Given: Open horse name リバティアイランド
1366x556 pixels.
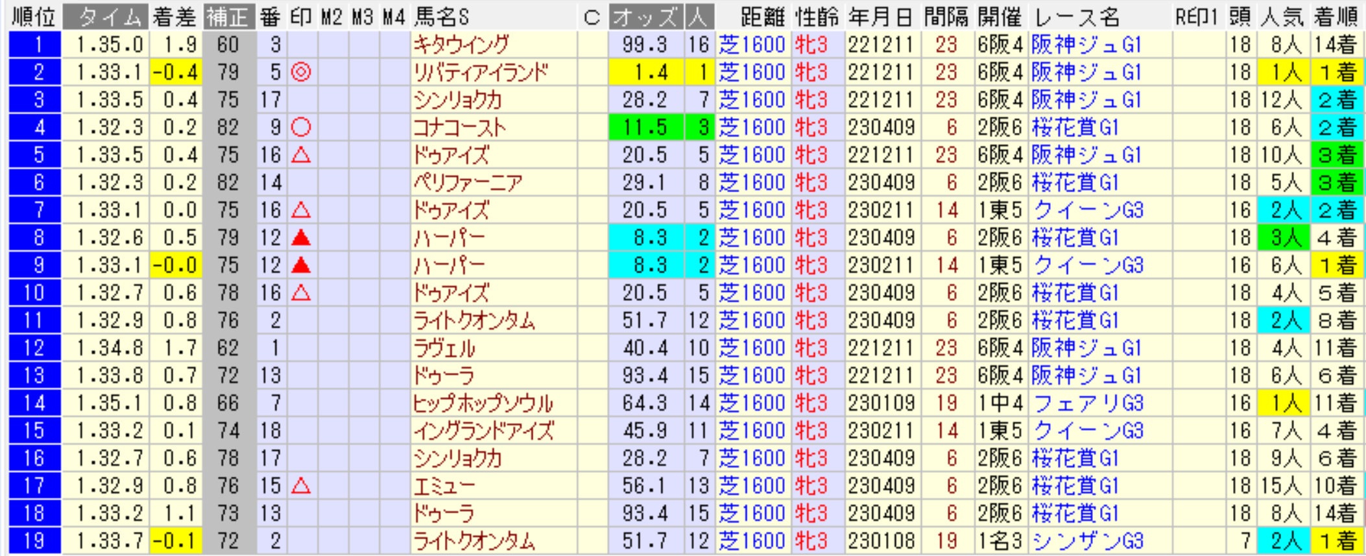Looking at the screenshot, I should click(481, 72).
